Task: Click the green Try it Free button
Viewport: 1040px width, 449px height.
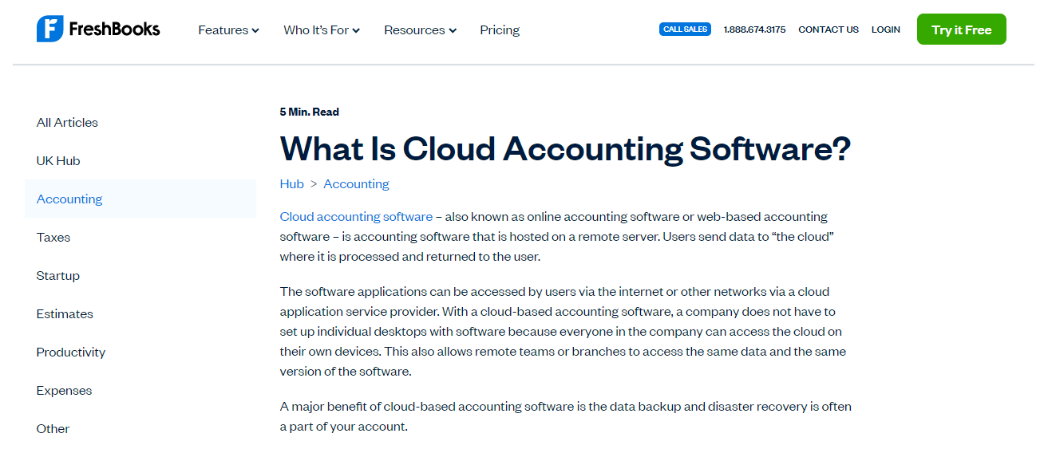Action: coord(961,30)
